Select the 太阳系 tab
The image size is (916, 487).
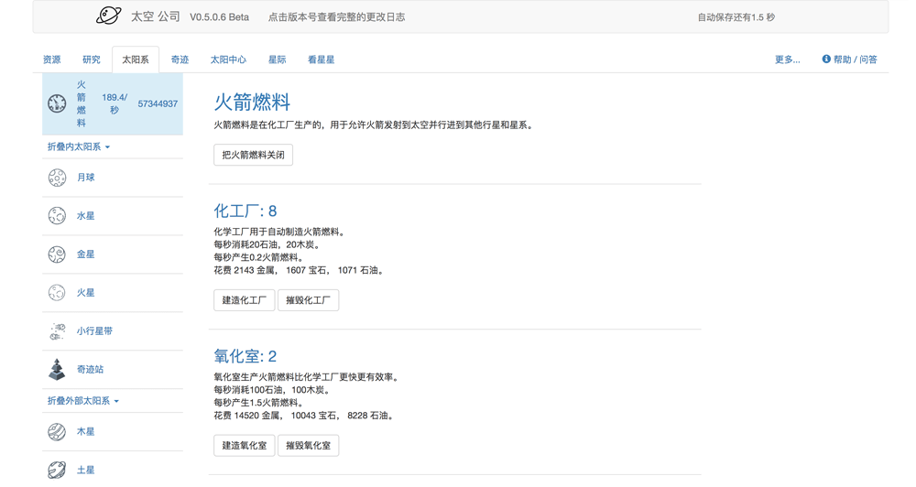coord(136,60)
